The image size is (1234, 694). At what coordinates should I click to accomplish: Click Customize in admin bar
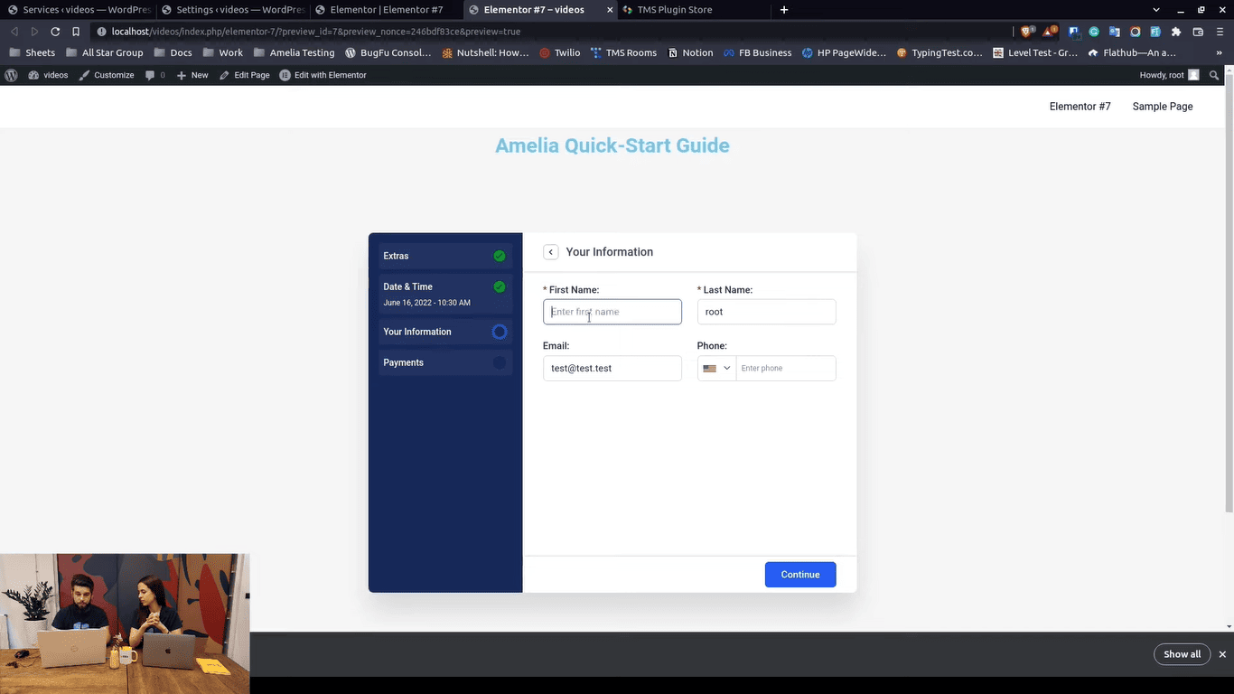[106, 75]
